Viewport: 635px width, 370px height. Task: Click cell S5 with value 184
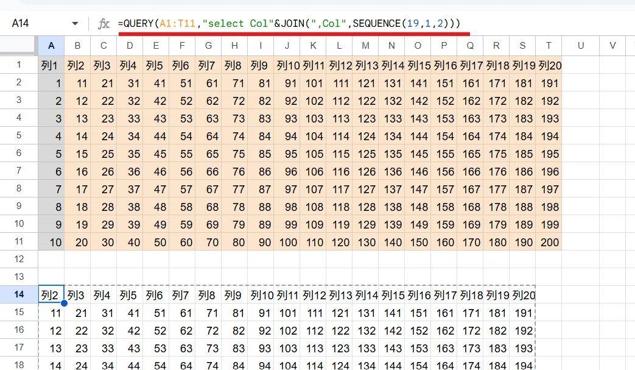click(522, 136)
